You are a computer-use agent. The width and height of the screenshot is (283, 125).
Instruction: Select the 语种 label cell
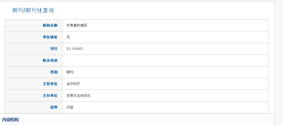(x=33, y=107)
